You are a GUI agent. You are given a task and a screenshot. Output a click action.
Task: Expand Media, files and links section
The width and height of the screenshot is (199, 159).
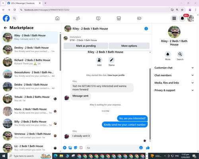[x=174, y=83]
